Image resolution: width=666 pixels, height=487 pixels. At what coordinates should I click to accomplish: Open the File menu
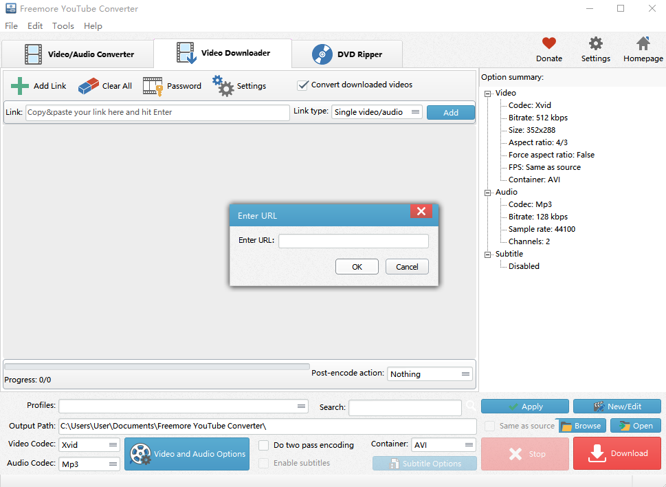pyautogui.click(x=11, y=26)
